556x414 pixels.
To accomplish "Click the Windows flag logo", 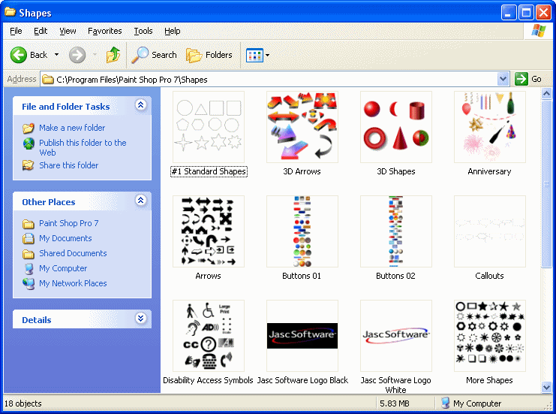I will pos(538,31).
